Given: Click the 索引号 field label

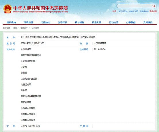Looking at the screenshot, I should tap(11, 44).
